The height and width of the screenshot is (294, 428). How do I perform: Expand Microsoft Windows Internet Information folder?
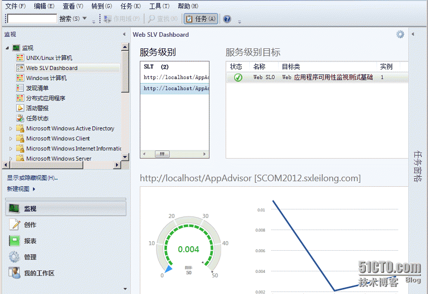[11, 149]
